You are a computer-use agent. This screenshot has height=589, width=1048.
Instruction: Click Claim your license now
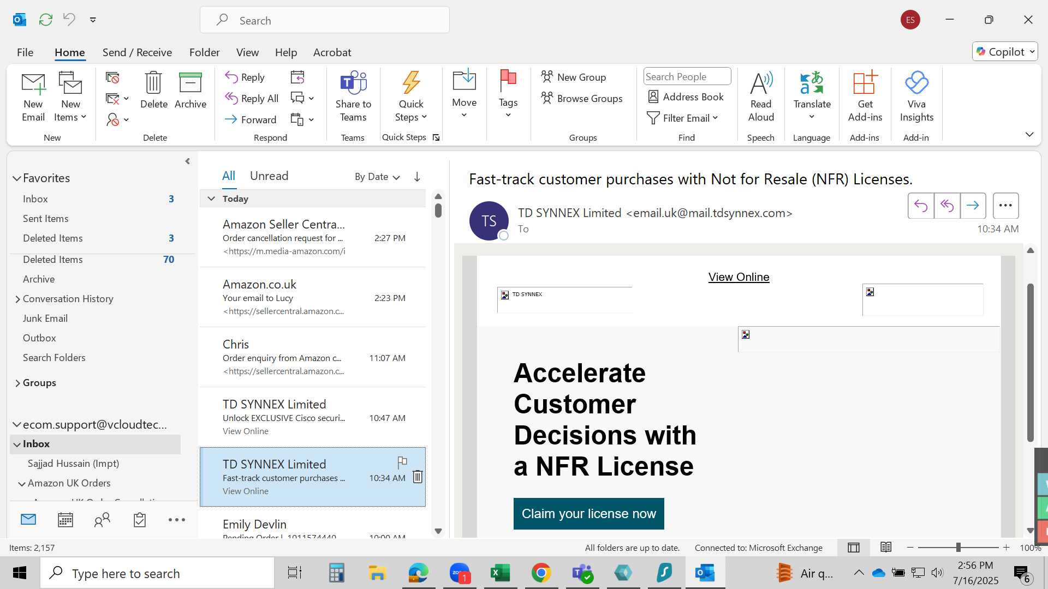tap(588, 514)
